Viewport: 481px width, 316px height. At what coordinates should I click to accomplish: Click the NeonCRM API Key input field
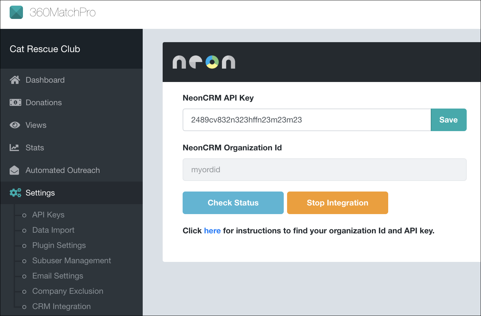pos(307,120)
